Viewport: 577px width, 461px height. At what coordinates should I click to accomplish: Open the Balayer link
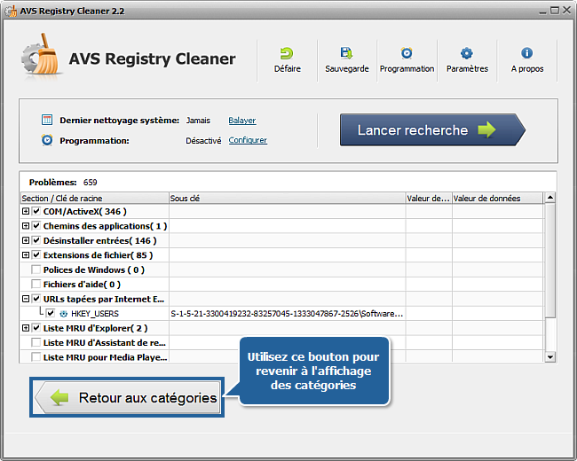241,121
